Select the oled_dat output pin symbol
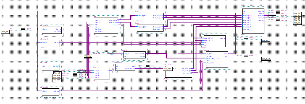The width and height of the screenshot is (305, 104). (x=278, y=20)
